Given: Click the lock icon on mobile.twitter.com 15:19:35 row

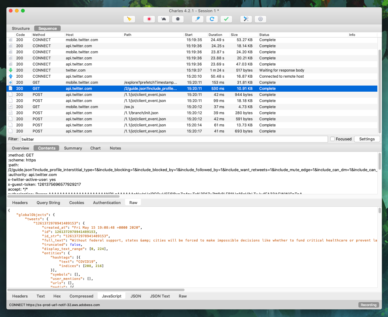Looking at the screenshot, I should pyautogui.click(x=11, y=40).
